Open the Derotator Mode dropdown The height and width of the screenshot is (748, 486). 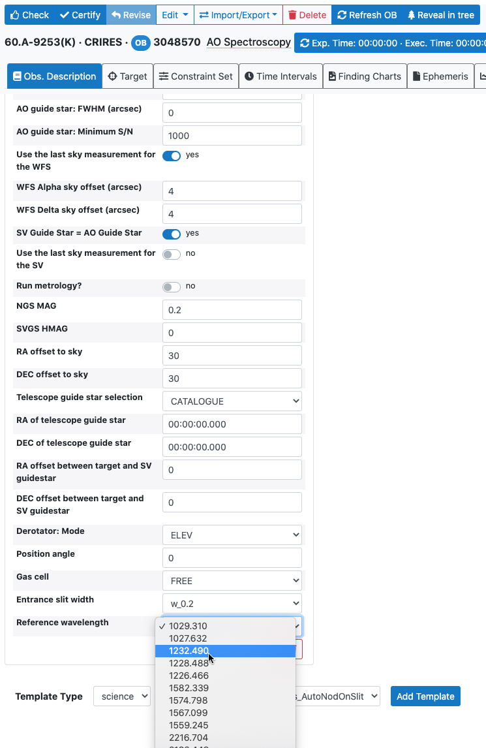click(x=232, y=535)
